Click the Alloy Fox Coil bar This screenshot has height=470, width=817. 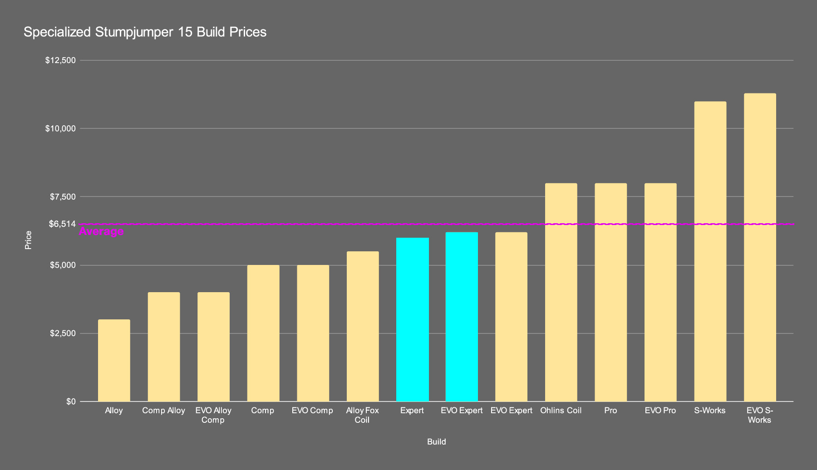pyautogui.click(x=362, y=326)
